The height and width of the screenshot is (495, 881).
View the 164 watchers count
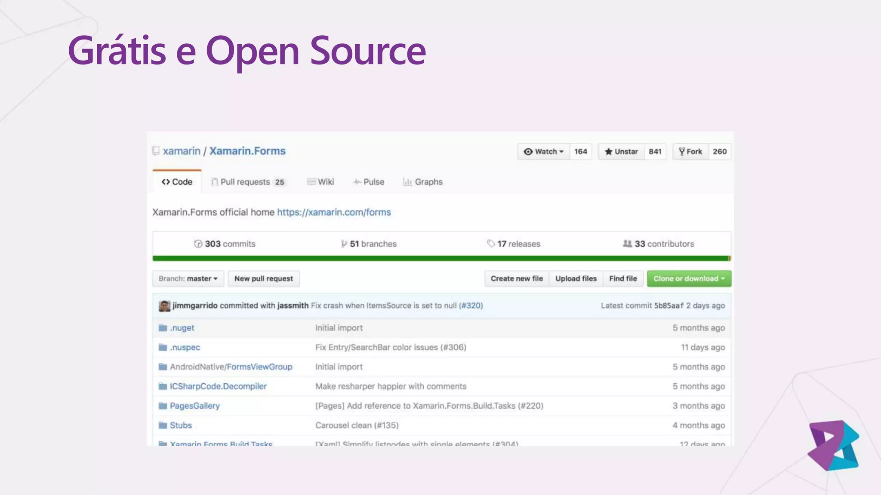[581, 152]
